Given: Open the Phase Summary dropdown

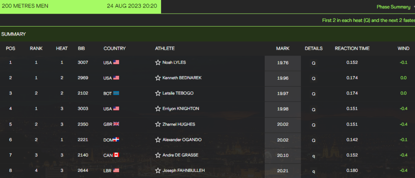Looking at the screenshot, I should [x=395, y=7].
